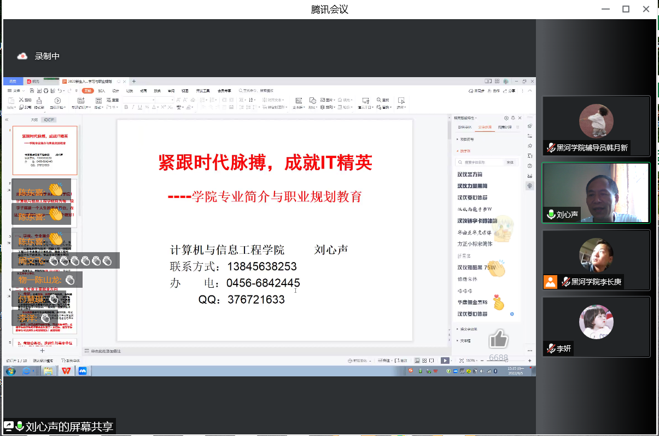Click the WPS app icon in taskbar
Image resolution: width=659 pixels, height=436 pixels.
66,371
